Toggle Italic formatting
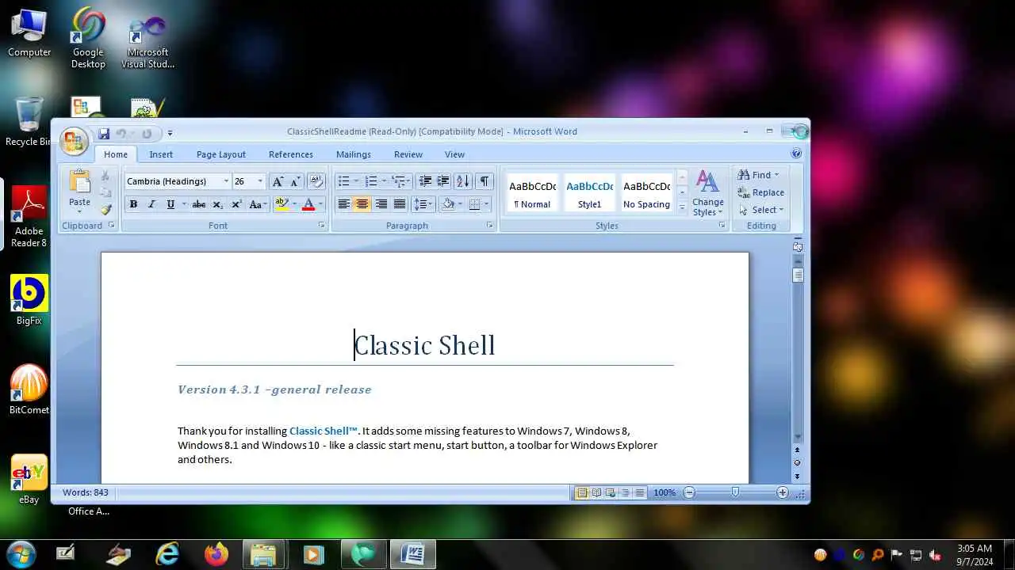This screenshot has width=1015, height=570. (x=151, y=204)
